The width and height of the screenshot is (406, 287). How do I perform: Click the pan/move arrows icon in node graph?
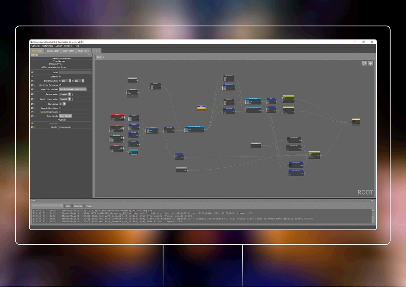click(x=371, y=63)
